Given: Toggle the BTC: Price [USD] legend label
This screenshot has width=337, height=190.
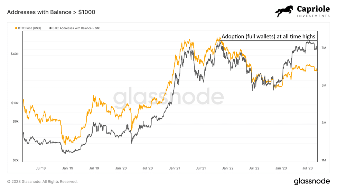Looking at the screenshot, I should coord(29,28).
